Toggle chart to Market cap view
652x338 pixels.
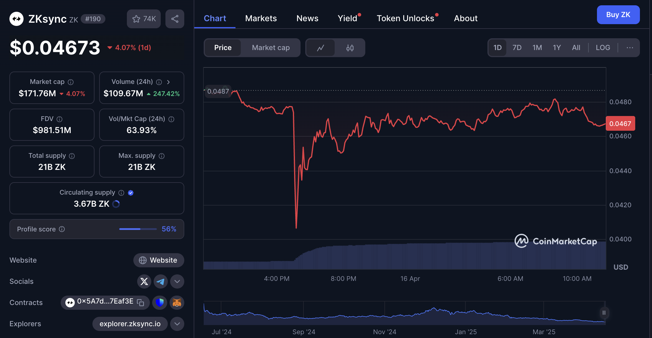[x=271, y=48]
